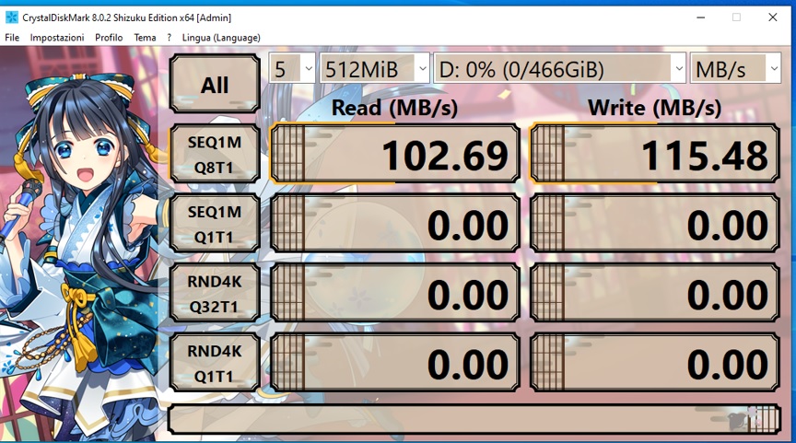Open the Lingua (Language) menu
This screenshot has height=443, width=796.
(221, 38)
